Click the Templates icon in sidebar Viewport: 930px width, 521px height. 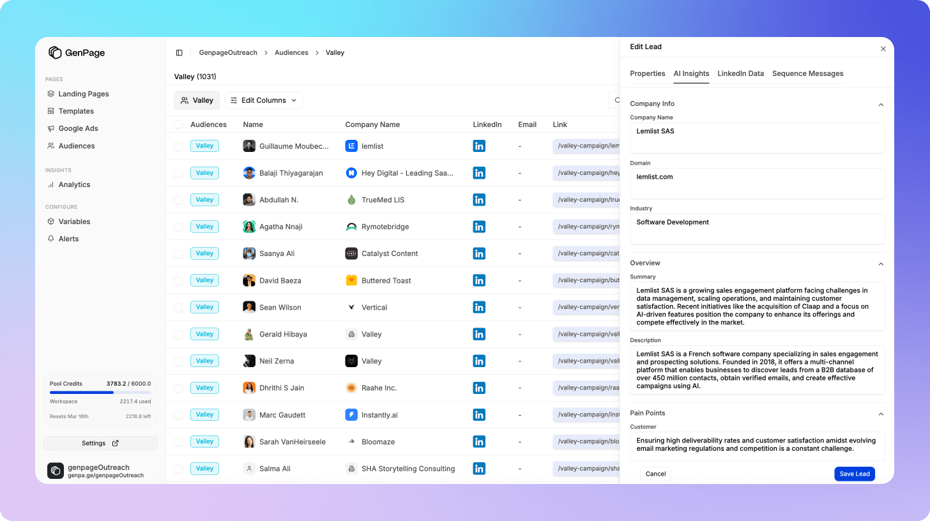[51, 111]
